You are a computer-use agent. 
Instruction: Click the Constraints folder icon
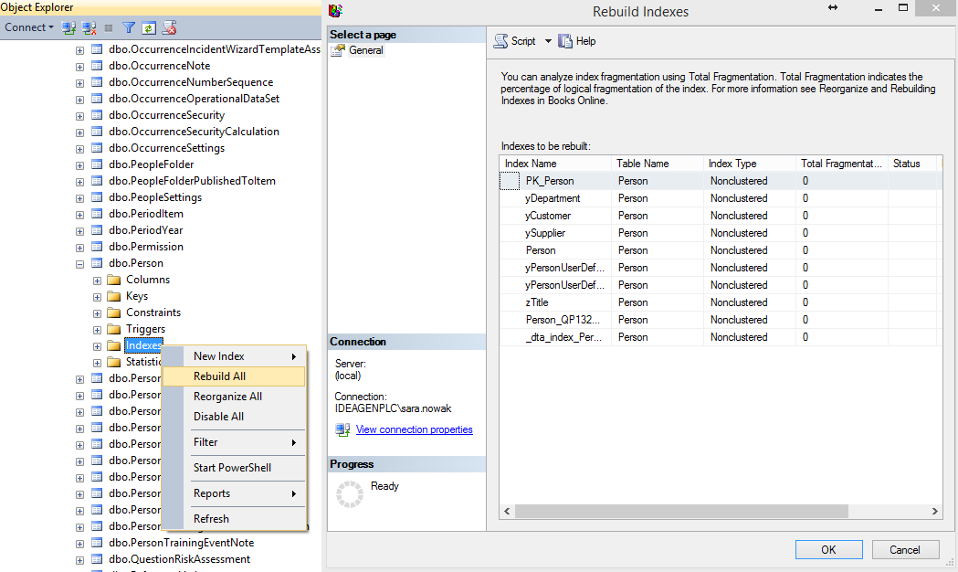(x=113, y=312)
